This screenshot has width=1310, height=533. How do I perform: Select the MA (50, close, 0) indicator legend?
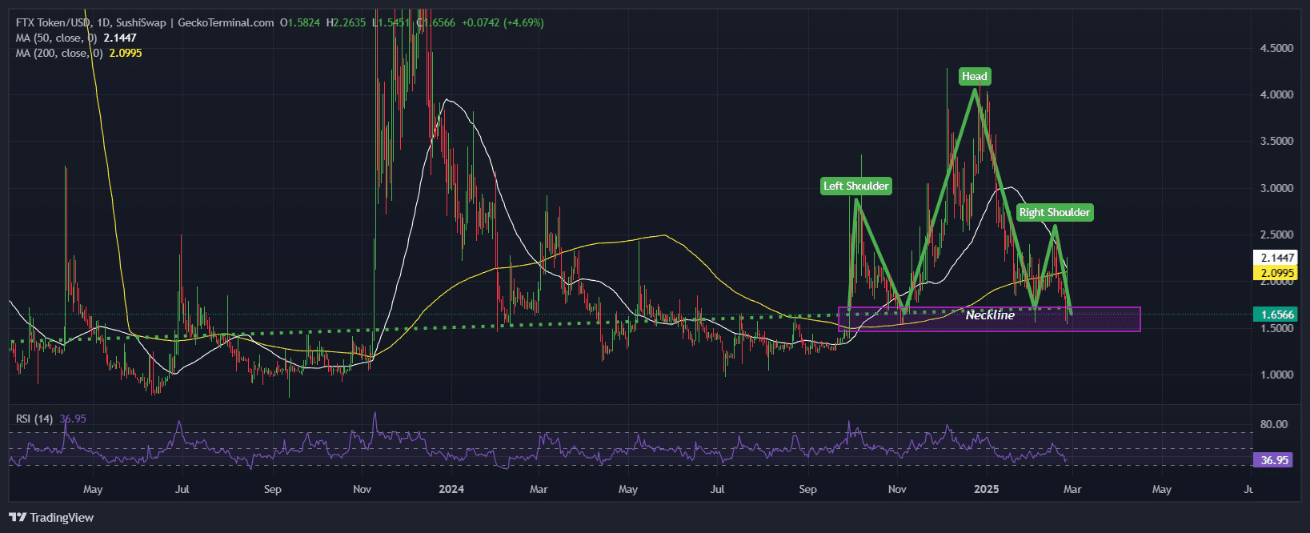pos(76,38)
